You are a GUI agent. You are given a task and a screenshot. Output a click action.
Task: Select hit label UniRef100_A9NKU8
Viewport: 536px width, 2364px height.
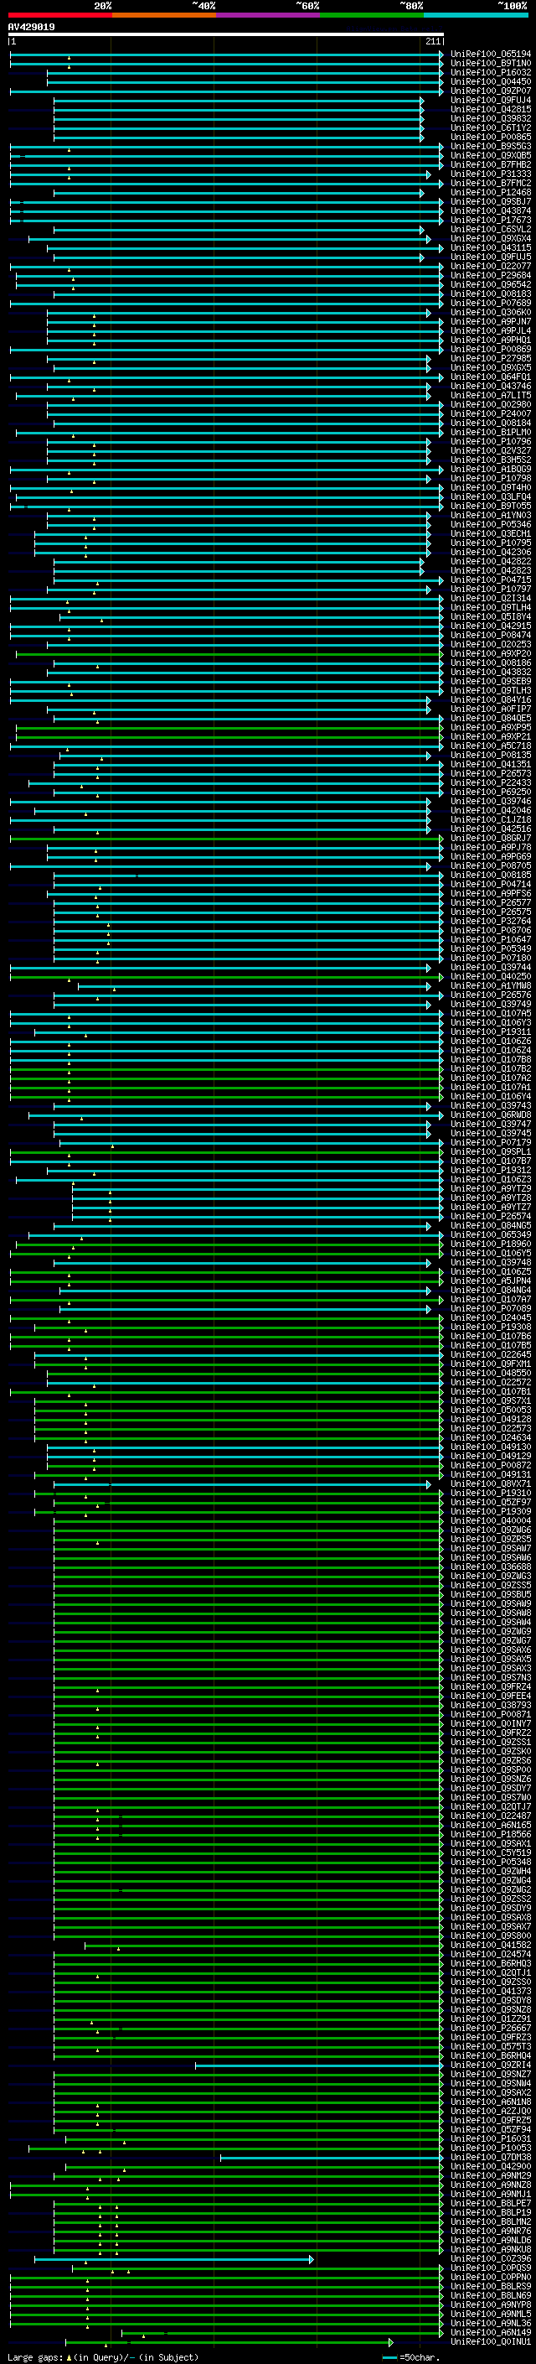pos(491,2249)
